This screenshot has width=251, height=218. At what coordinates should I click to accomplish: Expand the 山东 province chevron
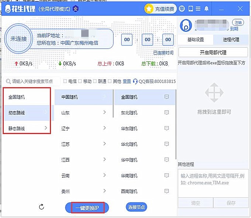click(104, 112)
